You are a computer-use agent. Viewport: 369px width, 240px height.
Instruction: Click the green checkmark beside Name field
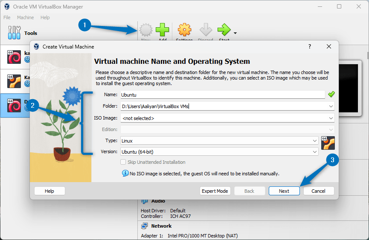click(331, 94)
